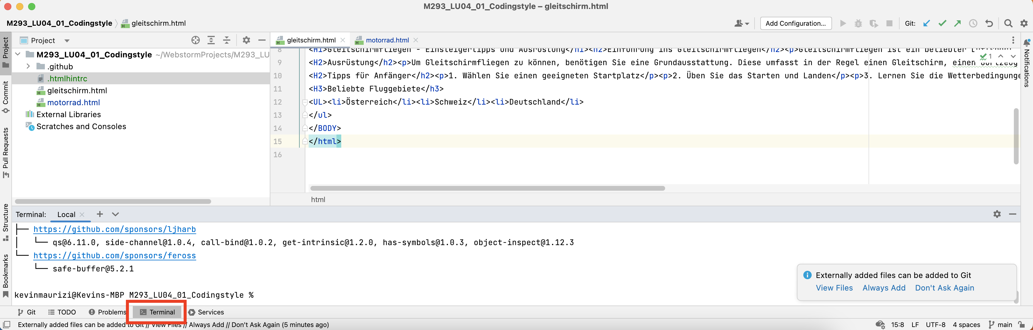
Task: Click the Stop square icon
Action: point(889,23)
